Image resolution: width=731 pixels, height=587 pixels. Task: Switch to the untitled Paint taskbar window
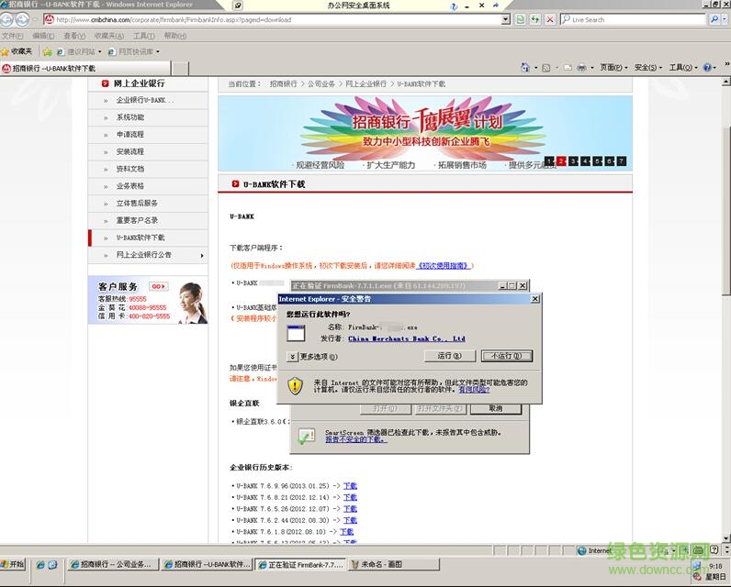(393, 564)
